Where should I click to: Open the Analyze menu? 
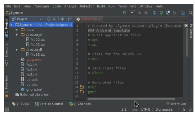[x=70, y=6]
